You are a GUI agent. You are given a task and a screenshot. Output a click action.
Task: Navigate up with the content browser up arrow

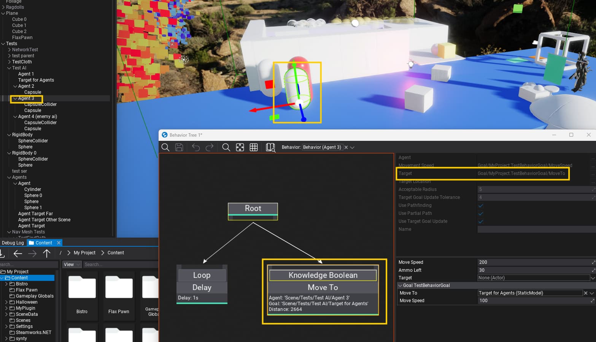point(47,253)
